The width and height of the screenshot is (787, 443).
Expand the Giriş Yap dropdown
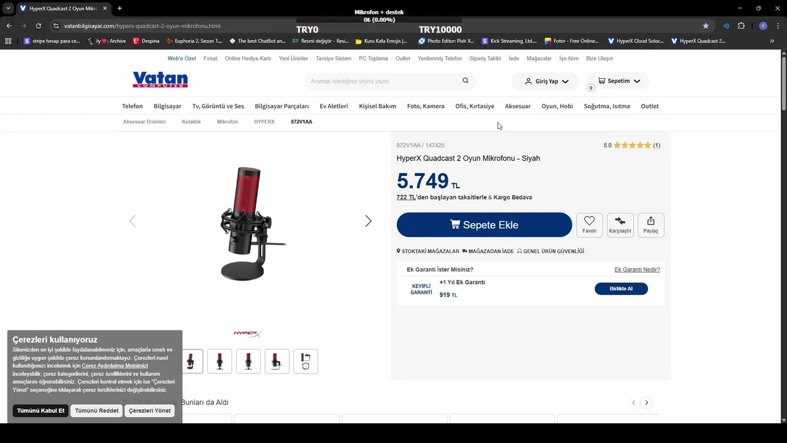546,81
